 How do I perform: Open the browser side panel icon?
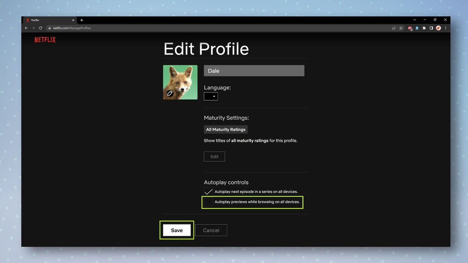pyautogui.click(x=431, y=28)
